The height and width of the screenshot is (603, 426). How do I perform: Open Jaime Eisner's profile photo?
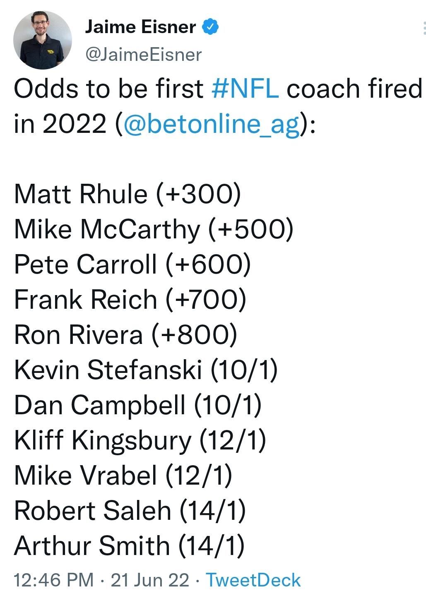[x=43, y=40]
